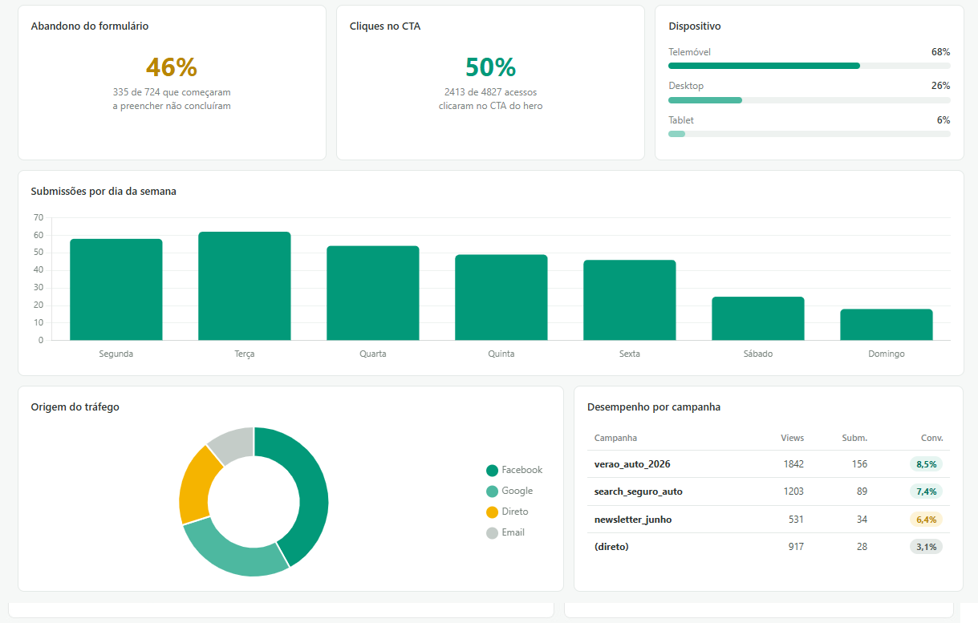978x623 pixels.
Task: Click the Direto legend color dot
Action: 492,512
